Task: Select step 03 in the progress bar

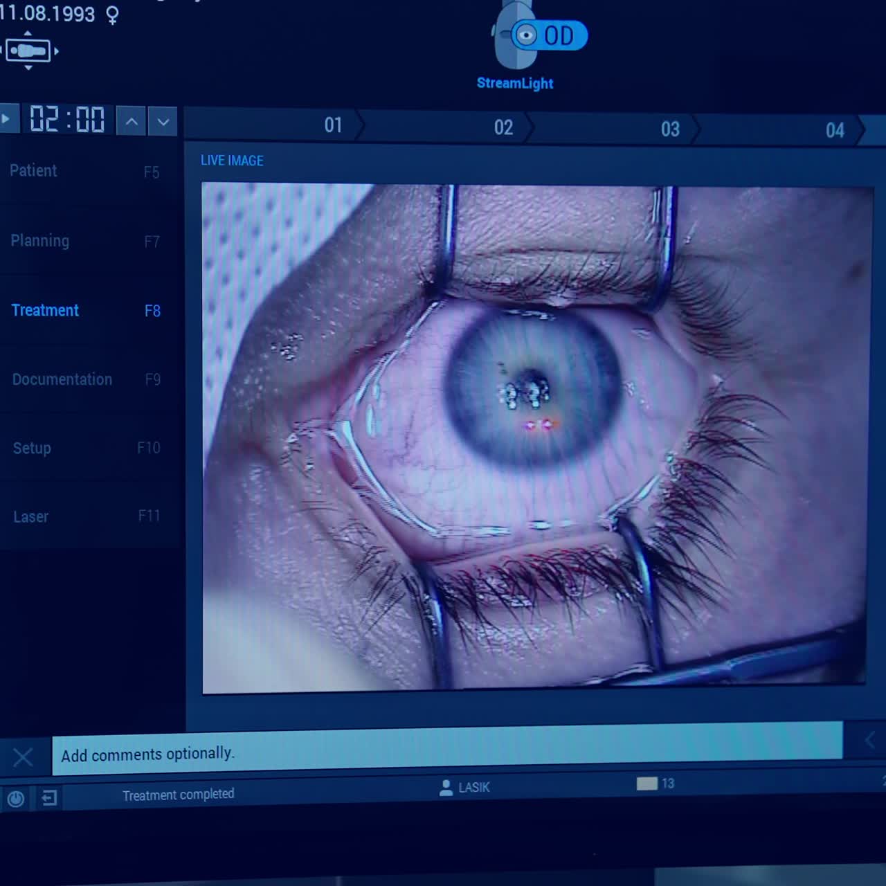Action: (x=669, y=129)
